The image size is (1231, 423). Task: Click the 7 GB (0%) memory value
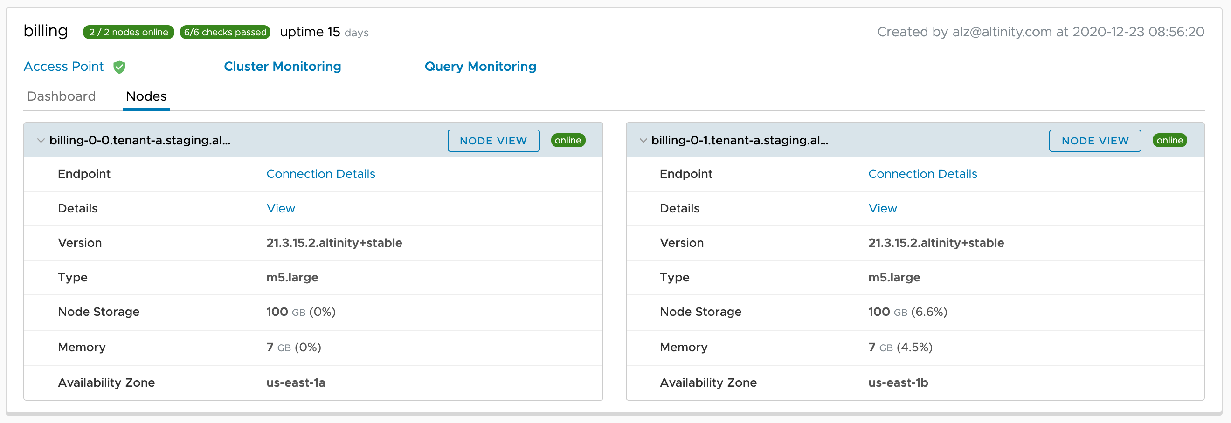coord(294,347)
